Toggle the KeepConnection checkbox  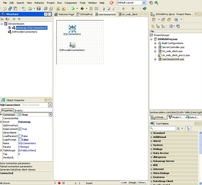click(x=20, y=129)
